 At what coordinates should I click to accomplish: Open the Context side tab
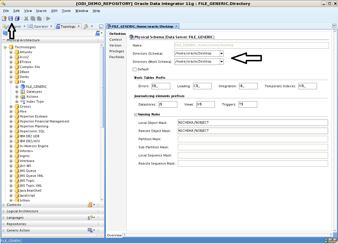tap(115, 40)
